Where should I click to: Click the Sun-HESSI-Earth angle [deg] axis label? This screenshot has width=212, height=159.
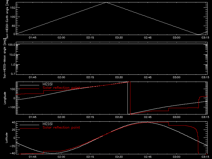7,19
